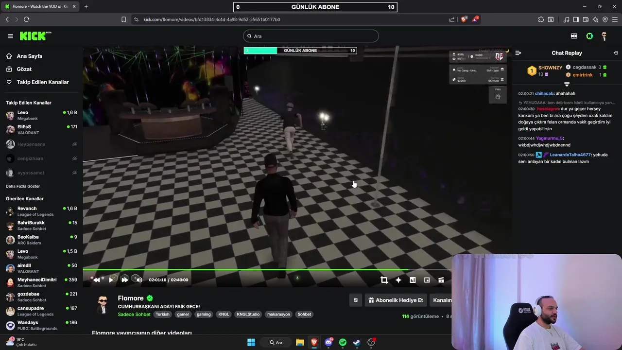Open the Brave Rewards triangle icon

[475, 19]
